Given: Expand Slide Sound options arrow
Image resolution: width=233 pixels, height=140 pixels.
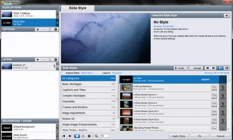Looking at the screenshot, I should 58,136.
